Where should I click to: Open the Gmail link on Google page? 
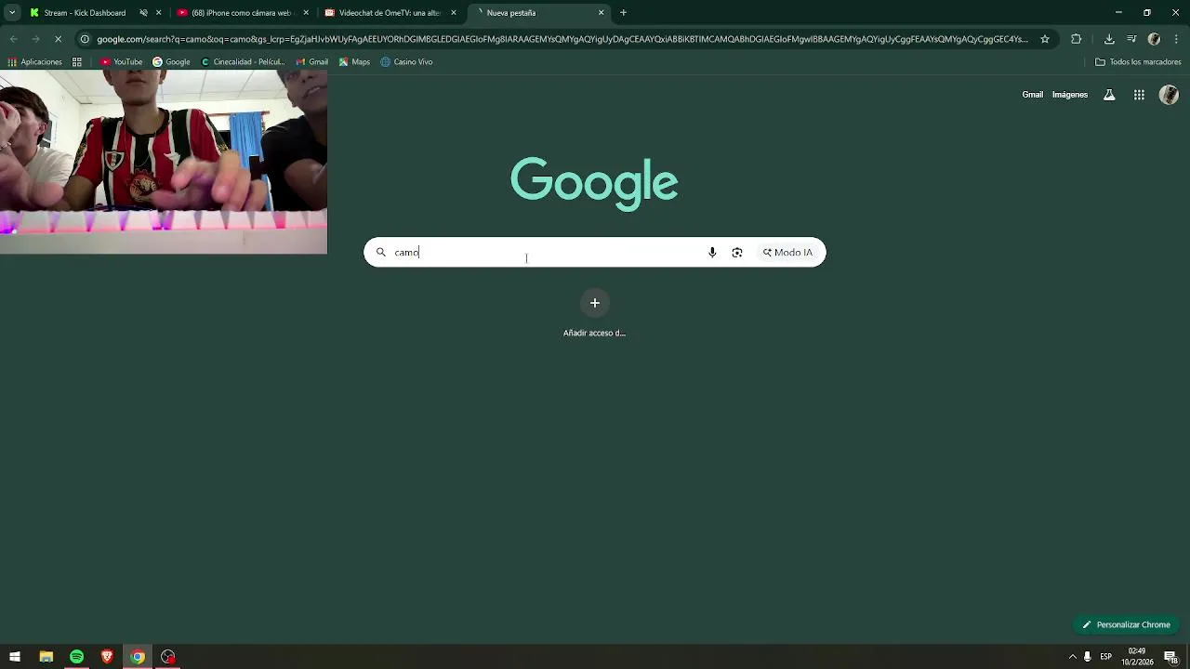pyautogui.click(x=1032, y=95)
